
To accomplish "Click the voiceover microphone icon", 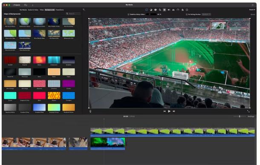I will click(x=90, y=111).
